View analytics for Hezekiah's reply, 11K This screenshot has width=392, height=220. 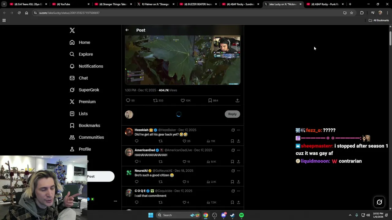[211, 141]
